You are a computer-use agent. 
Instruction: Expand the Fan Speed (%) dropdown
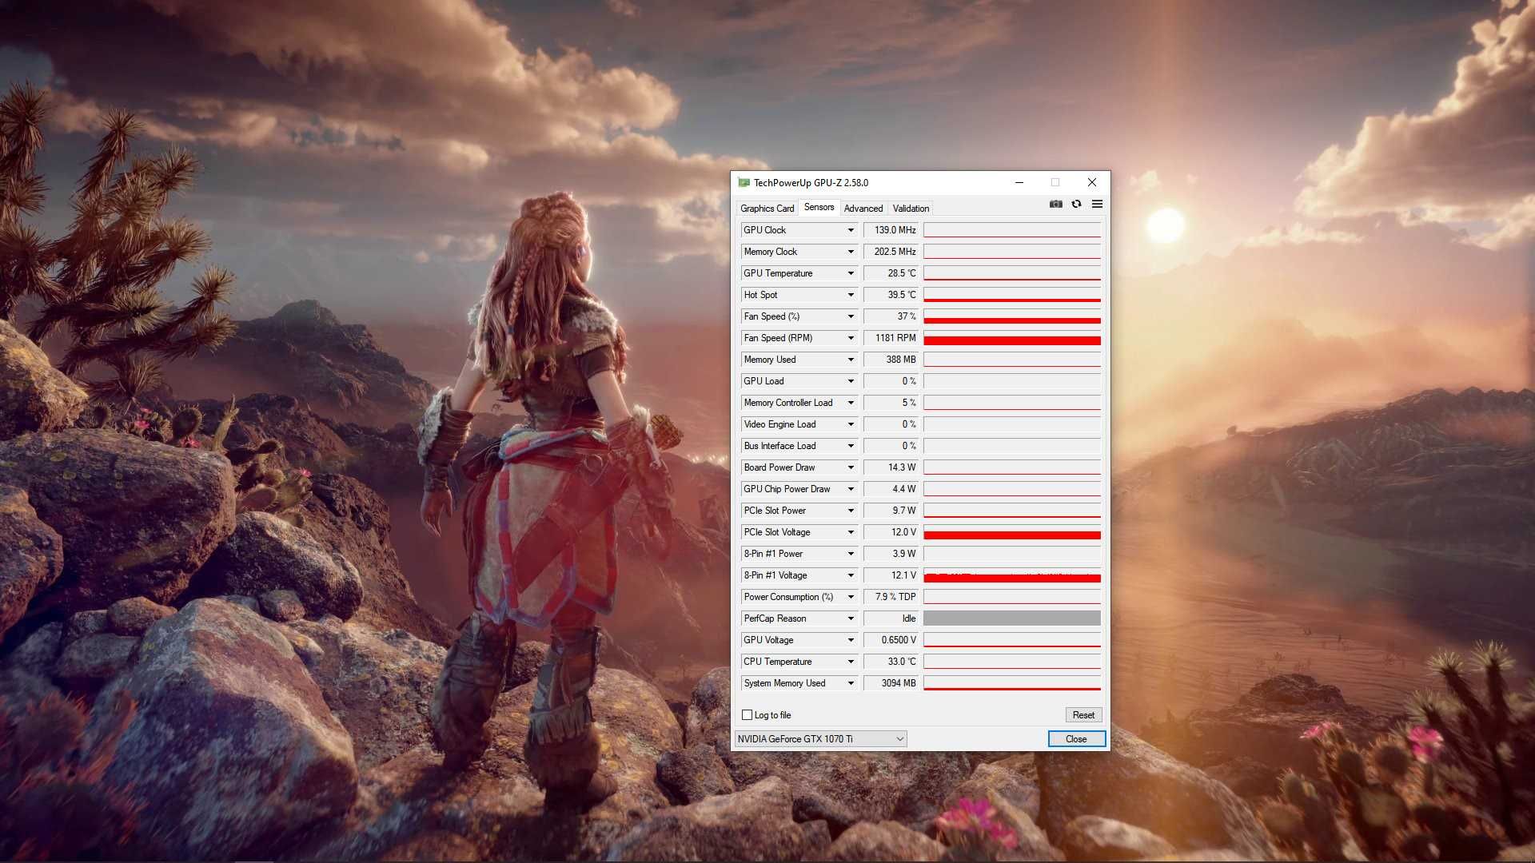point(851,316)
